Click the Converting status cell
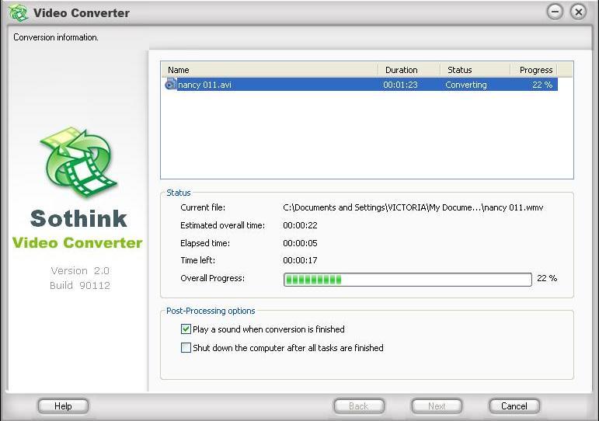Viewport: 599px width, 421px height. pos(466,85)
